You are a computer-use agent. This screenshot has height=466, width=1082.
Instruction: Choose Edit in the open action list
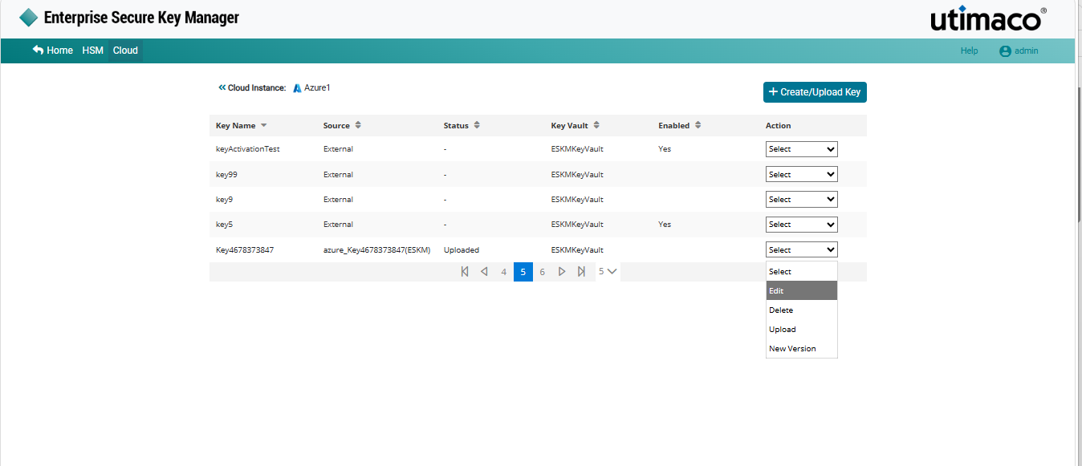[x=802, y=290]
